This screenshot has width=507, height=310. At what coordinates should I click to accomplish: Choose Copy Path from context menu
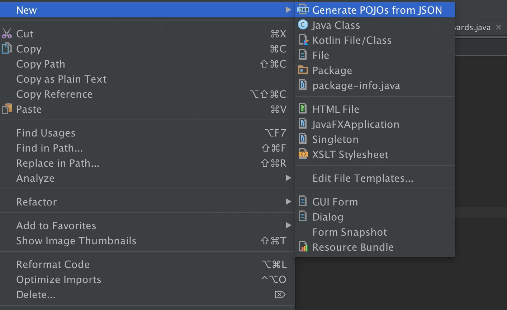[x=41, y=64]
